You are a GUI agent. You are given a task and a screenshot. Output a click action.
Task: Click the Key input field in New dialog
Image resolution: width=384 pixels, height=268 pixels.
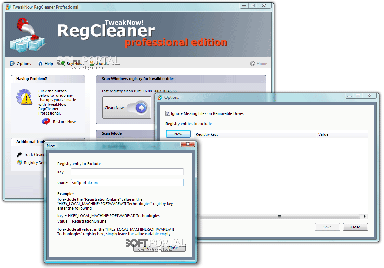127,172
